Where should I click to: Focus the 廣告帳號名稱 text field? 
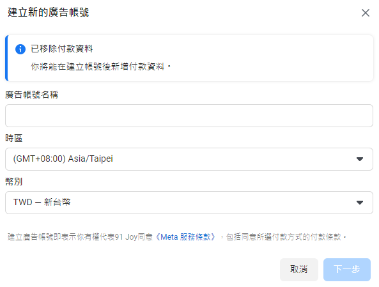[x=189, y=116]
